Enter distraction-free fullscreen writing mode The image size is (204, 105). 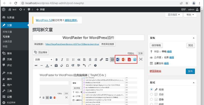pos(141,59)
